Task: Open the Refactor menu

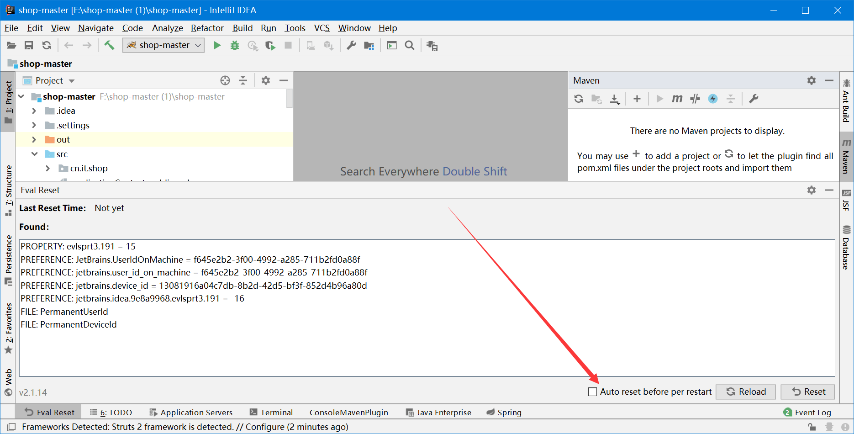Action: click(207, 28)
